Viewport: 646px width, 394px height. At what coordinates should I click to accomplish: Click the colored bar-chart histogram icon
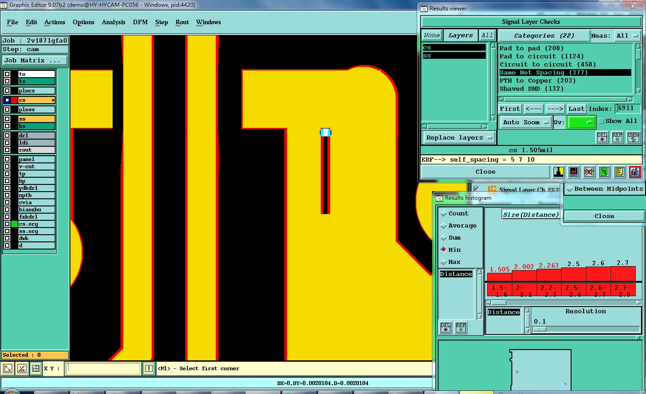tap(635, 171)
